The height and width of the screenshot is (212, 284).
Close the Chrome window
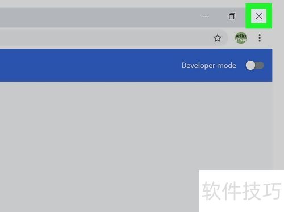(x=259, y=16)
